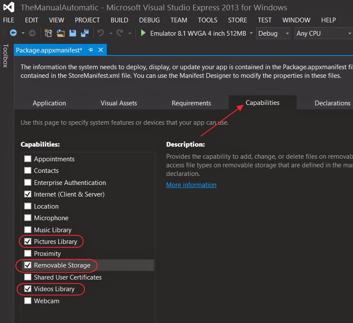Click Emulator 8.1 WVGA 4 inch 512MB label

tap(198, 33)
